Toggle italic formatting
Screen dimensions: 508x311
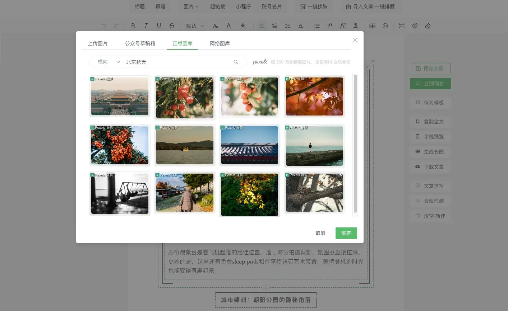(146, 26)
